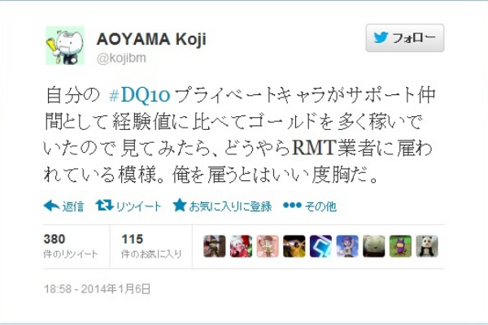The height and width of the screenshot is (325, 488).
Task: Click the リツイート retweet icon
Action: point(105,206)
